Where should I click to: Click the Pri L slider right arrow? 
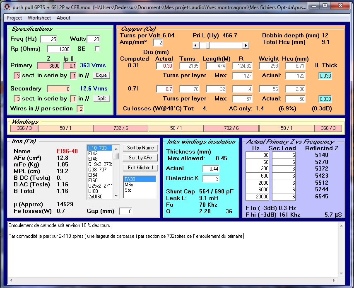pos(246,46)
